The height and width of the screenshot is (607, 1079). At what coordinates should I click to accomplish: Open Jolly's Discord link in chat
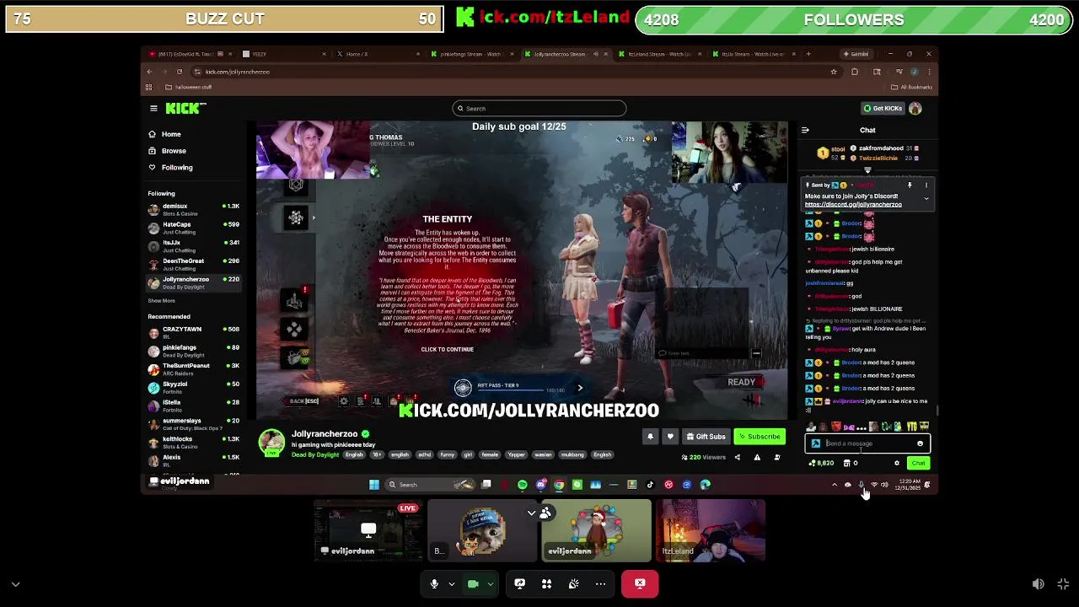click(853, 204)
